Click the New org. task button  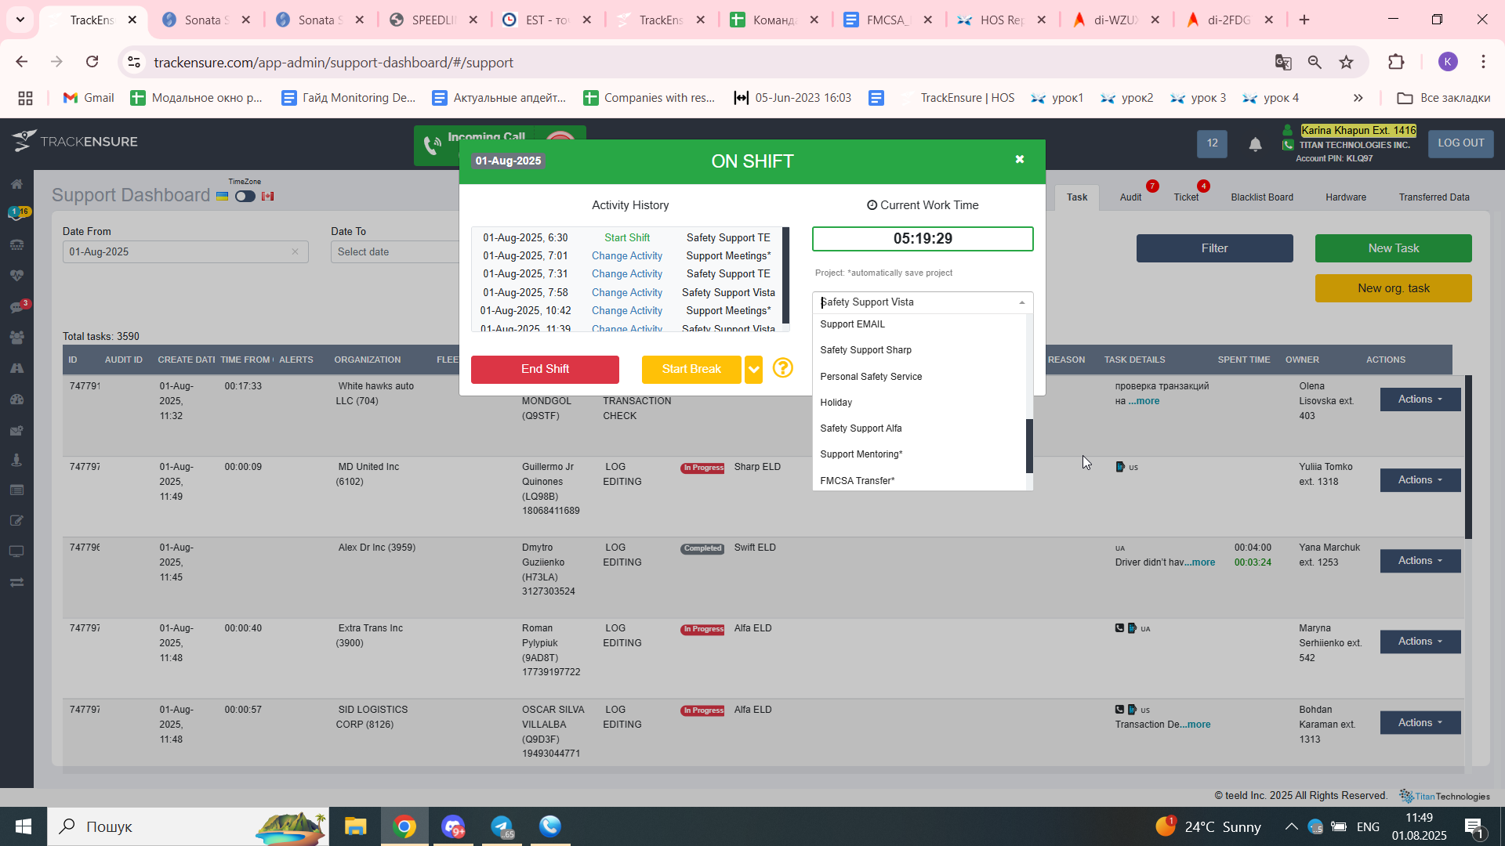[x=1393, y=288]
